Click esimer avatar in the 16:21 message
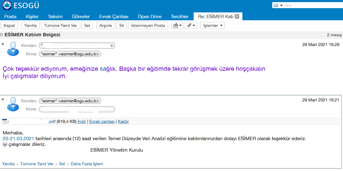 [13, 104]
